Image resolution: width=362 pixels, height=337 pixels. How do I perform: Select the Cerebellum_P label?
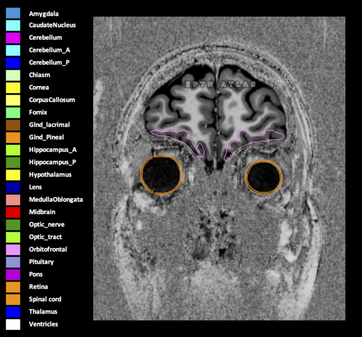[x=49, y=63]
